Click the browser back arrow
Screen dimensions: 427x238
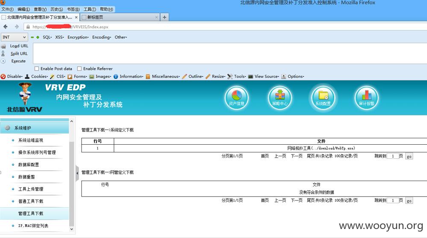pyautogui.click(x=6, y=27)
